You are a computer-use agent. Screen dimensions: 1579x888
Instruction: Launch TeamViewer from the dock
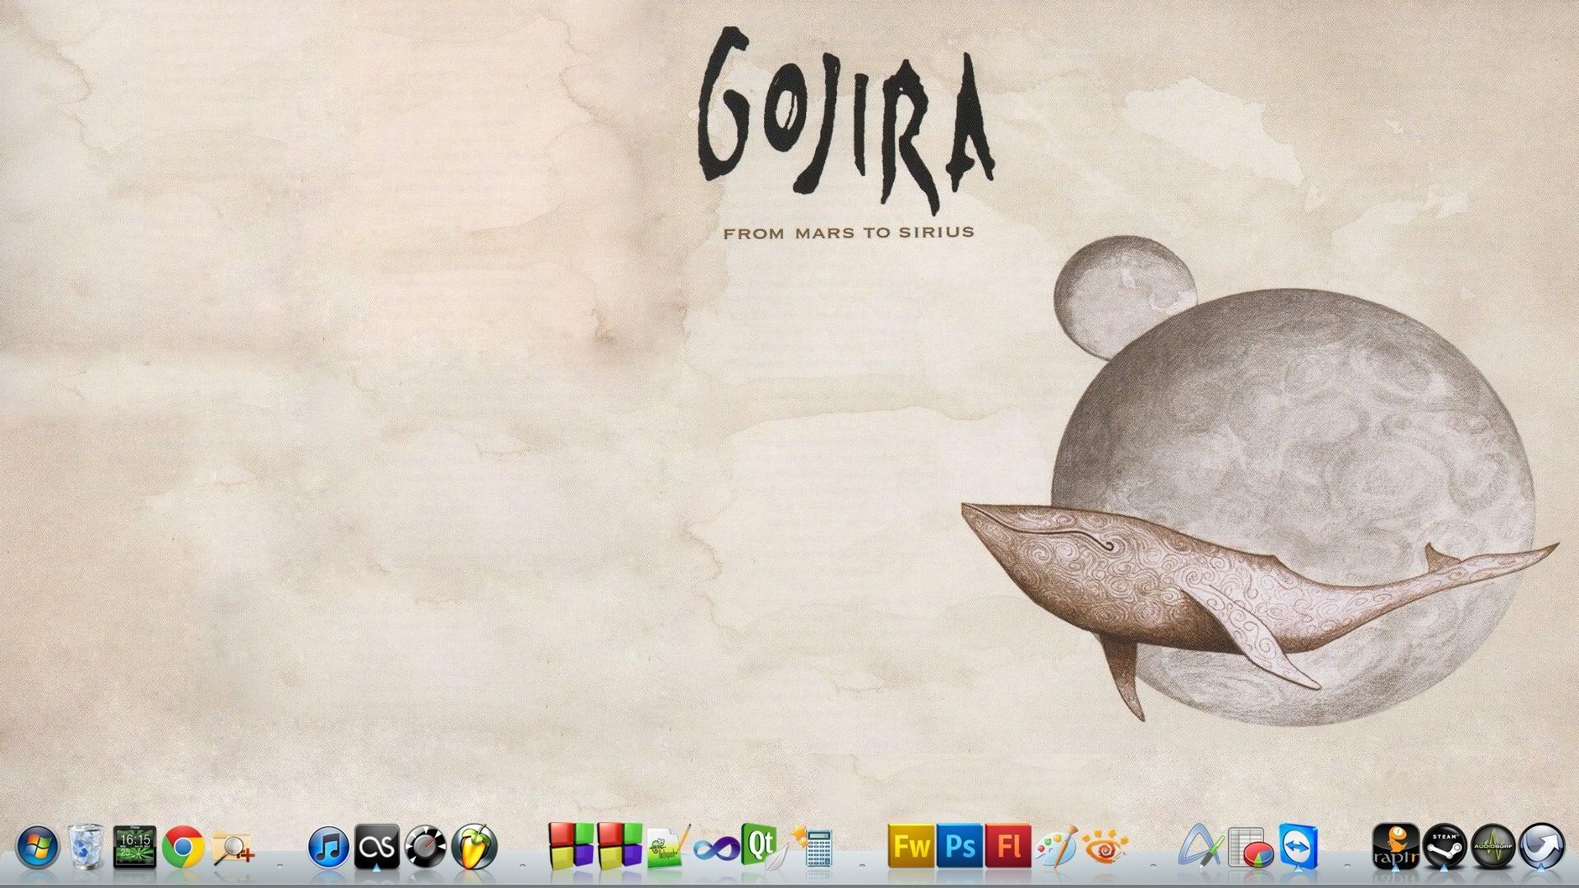pyautogui.click(x=1299, y=847)
